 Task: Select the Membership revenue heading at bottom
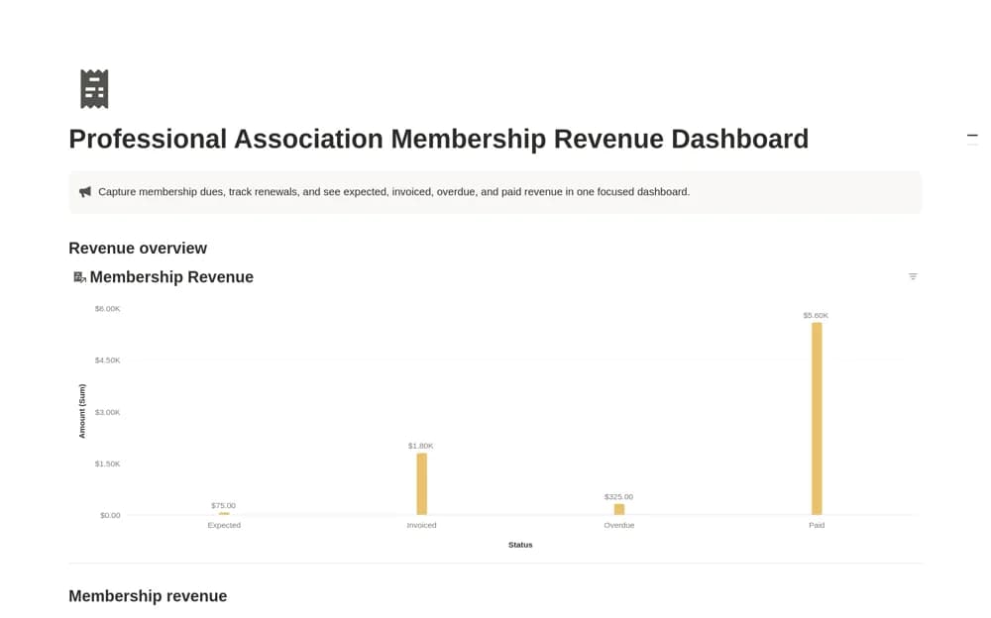pyautogui.click(x=148, y=596)
